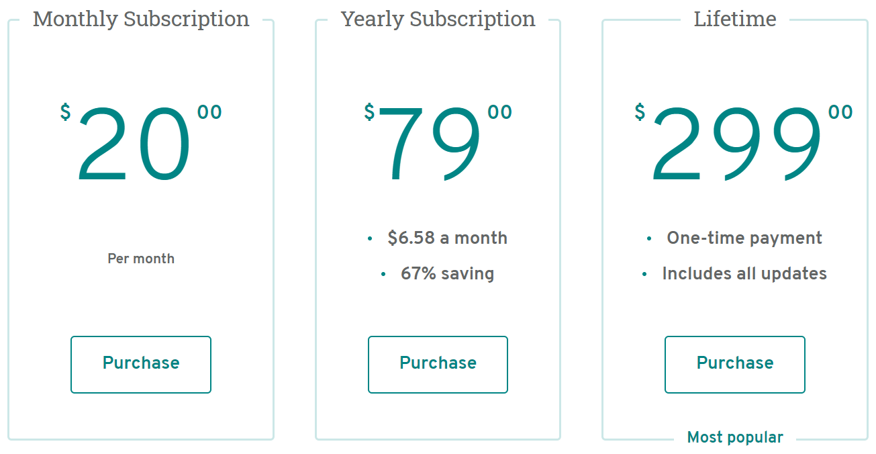This screenshot has height=454, width=876.
Task: Click Purchase under Lifetime plan
Action: 735,365
